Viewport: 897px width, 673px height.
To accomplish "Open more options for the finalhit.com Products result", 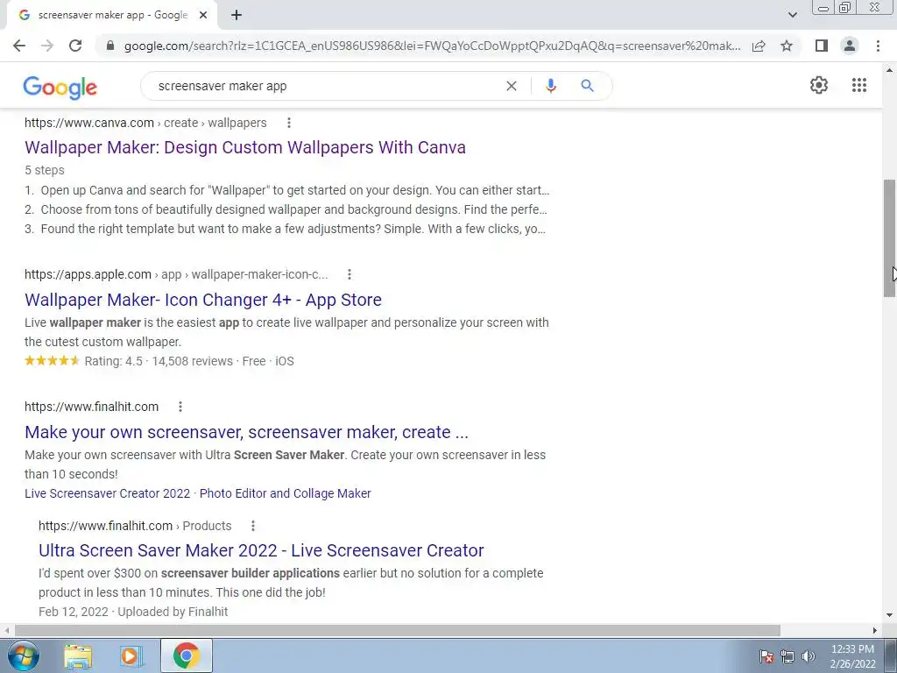I will (253, 526).
